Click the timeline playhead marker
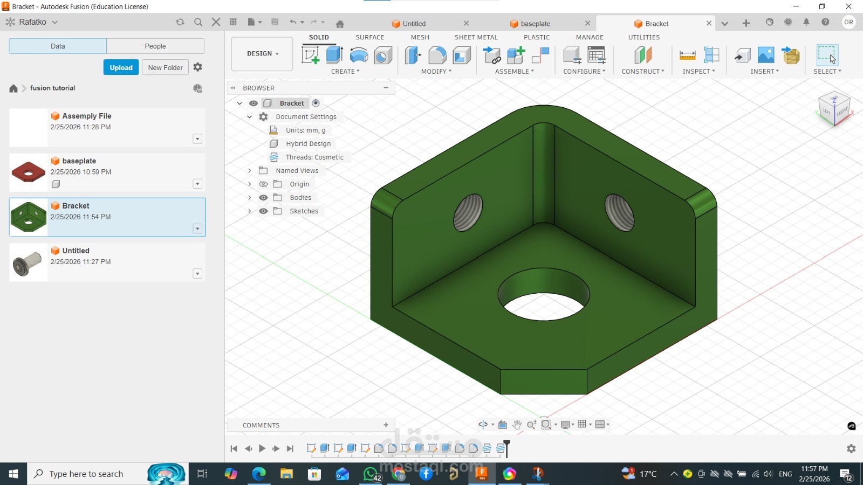This screenshot has height=485, width=863. pos(506,448)
